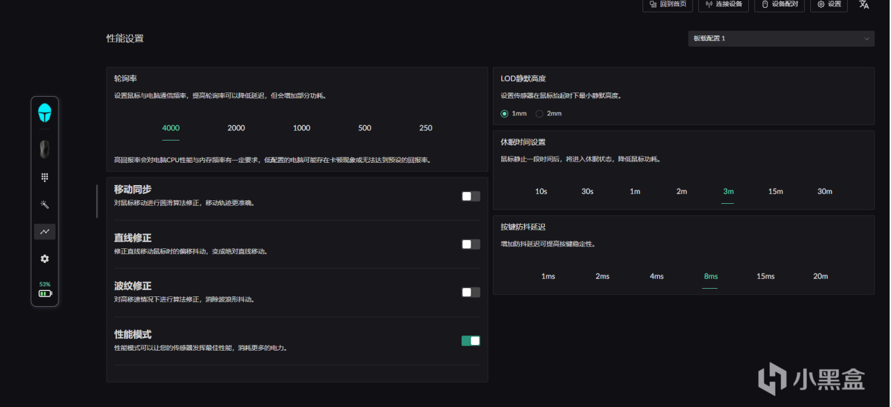Set sleep time to 3m
The height and width of the screenshot is (407, 891).
pyautogui.click(x=728, y=191)
